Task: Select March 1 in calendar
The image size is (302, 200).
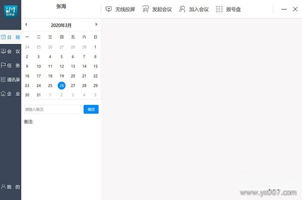Action: tap(95, 47)
